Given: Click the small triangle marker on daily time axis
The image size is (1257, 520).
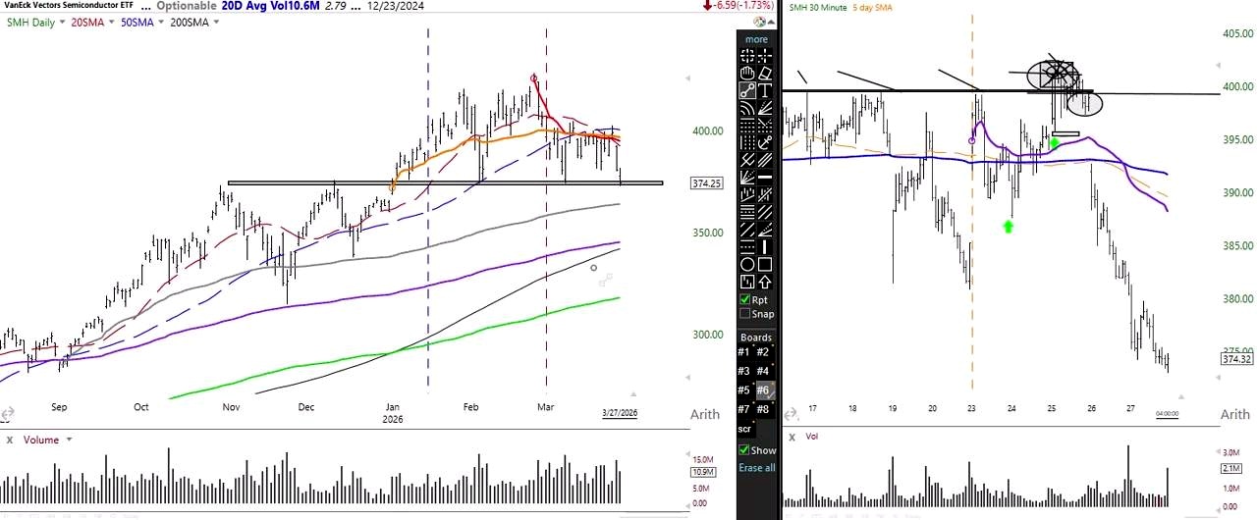Looking at the screenshot, I should (634, 394).
